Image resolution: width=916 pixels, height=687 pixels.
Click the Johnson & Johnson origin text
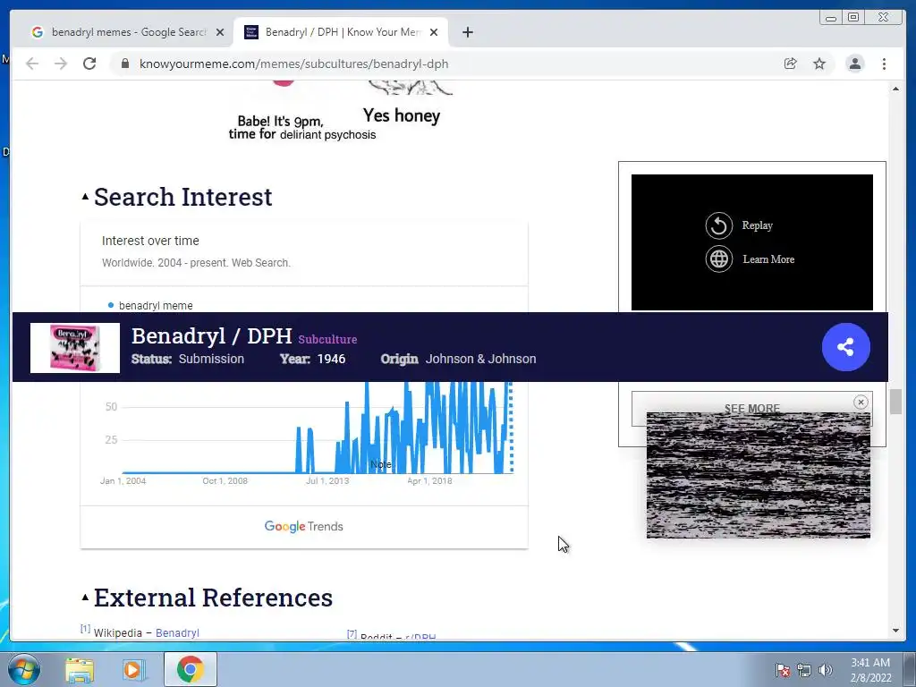480,359
